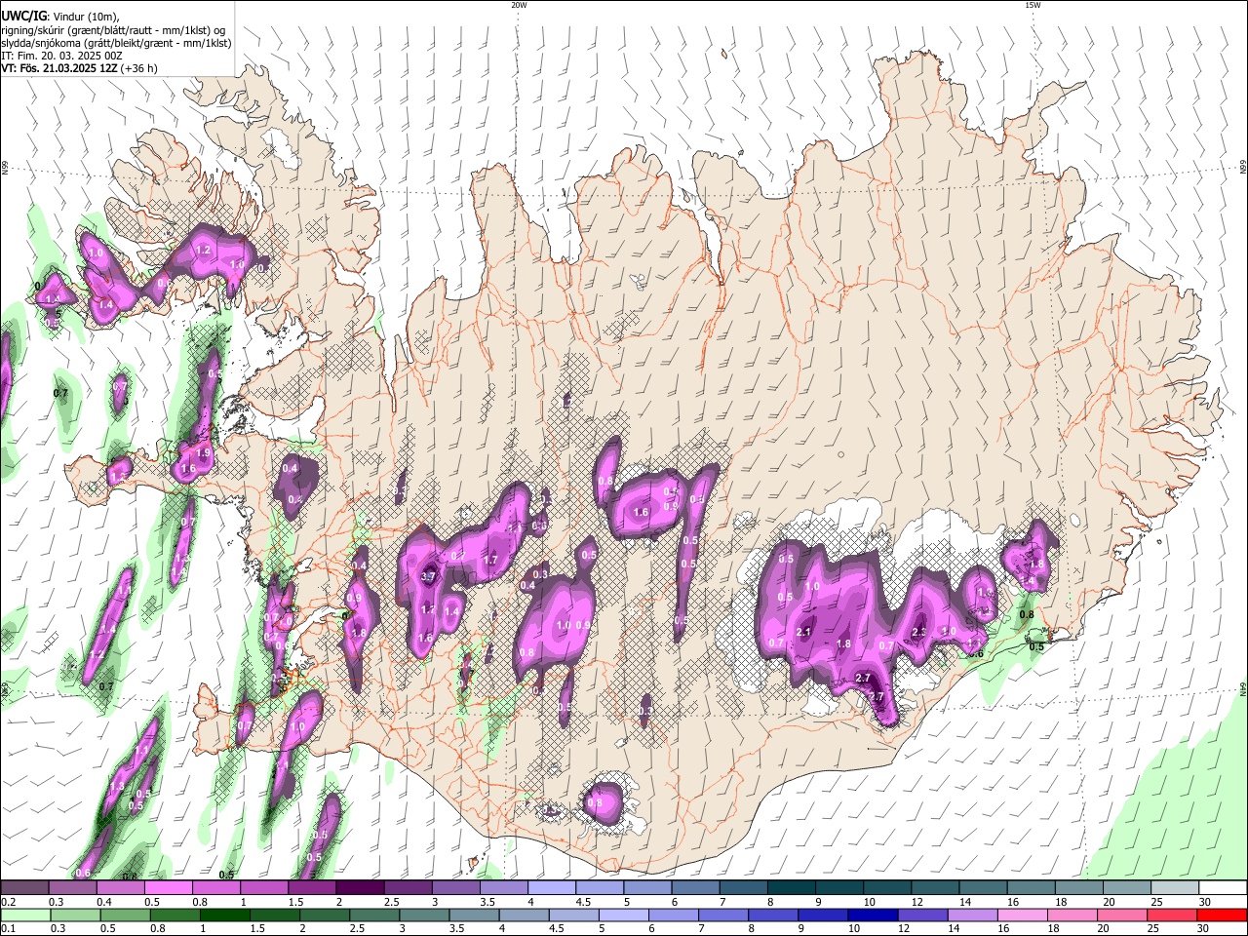Click the 20W longitude label
This screenshot has width=1248, height=936.
519,5
